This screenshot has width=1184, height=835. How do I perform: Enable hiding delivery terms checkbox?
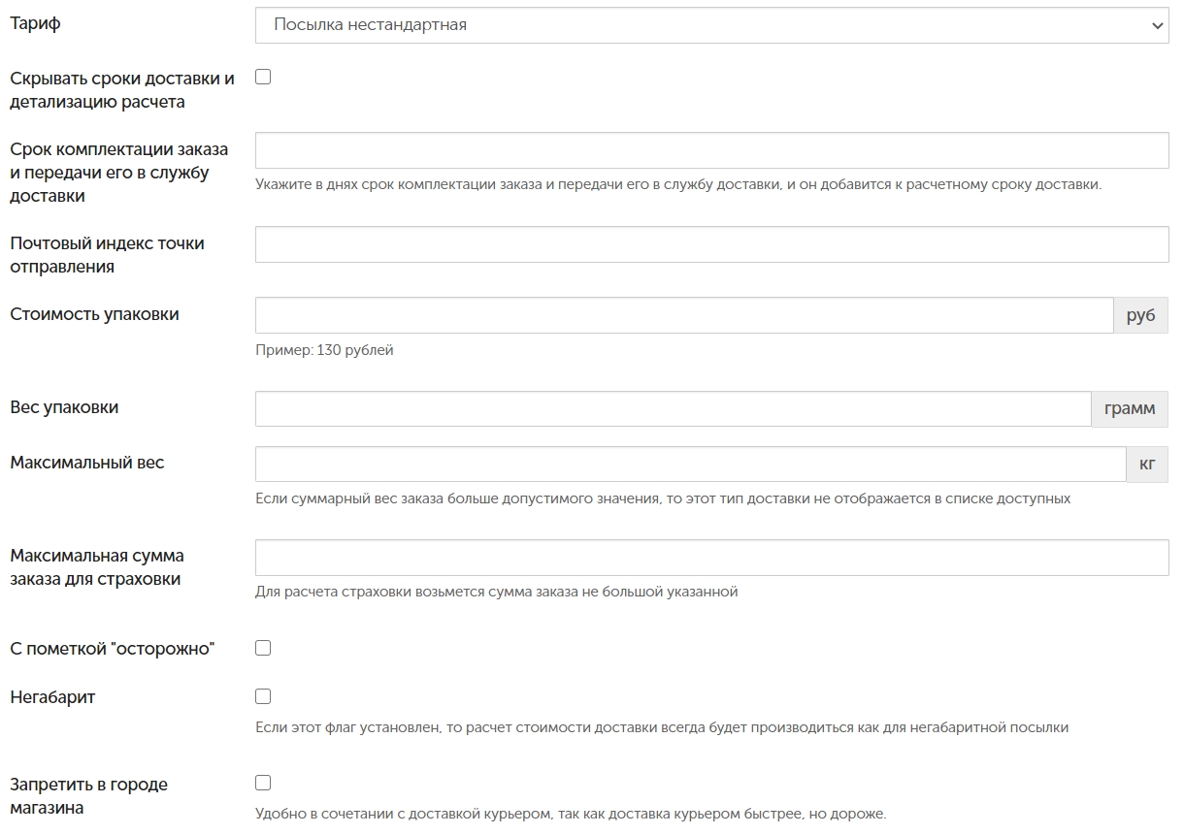(x=263, y=77)
